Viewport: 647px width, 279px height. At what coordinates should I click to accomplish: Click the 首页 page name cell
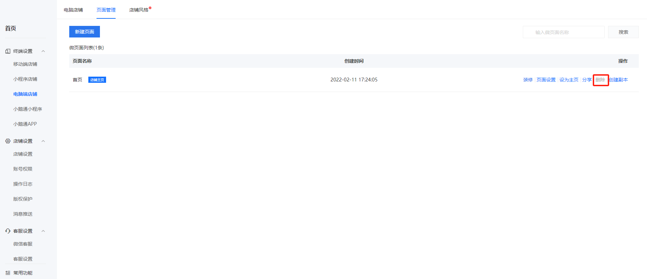tap(77, 80)
